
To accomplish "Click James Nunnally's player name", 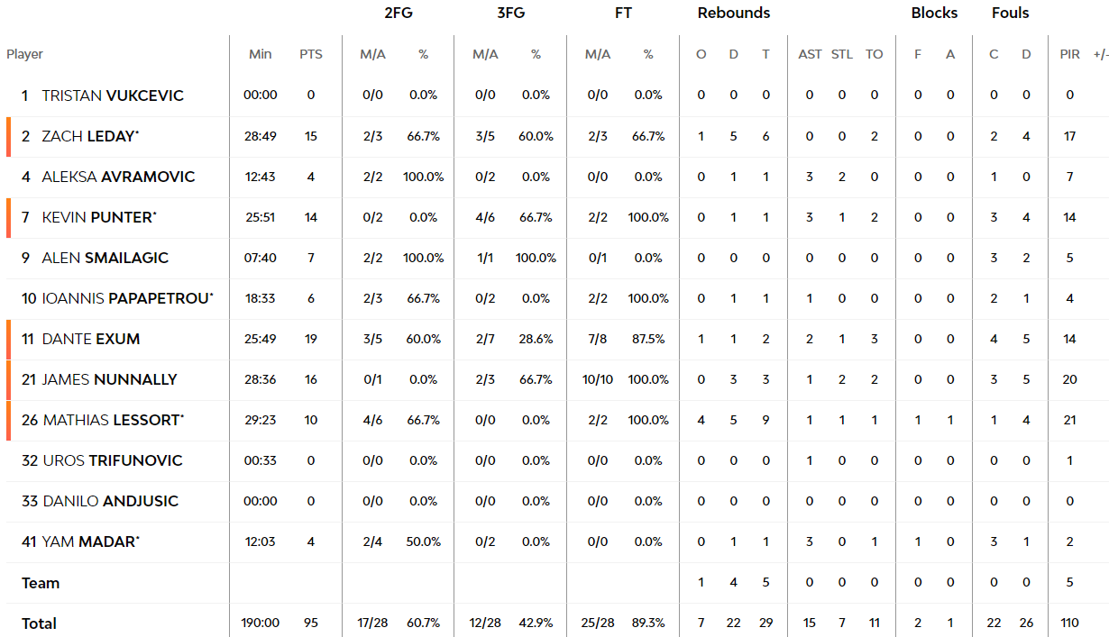I will [109, 379].
